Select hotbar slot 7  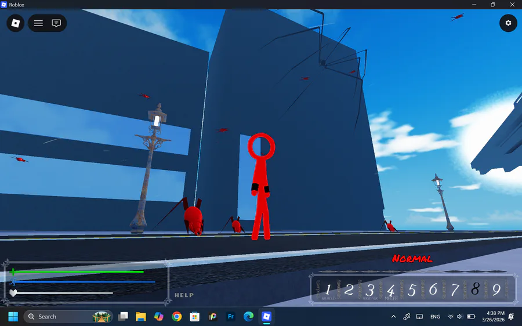coord(454,289)
